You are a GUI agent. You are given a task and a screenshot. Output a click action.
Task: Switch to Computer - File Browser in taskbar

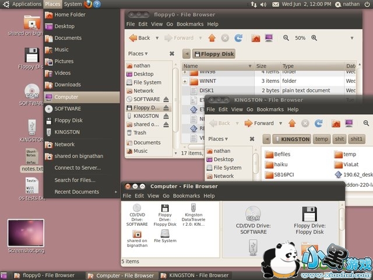coord(121,275)
